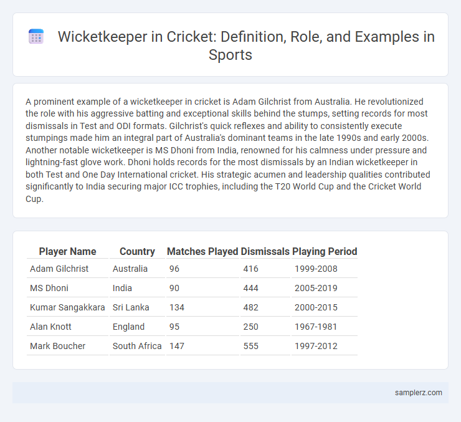Screen dimensions: 461x422
Task: Click the paragraph about Adam Gilchrist
Action: point(228,150)
